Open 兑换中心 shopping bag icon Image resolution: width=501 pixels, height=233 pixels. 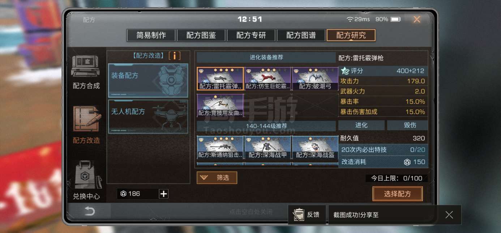pos(86,175)
